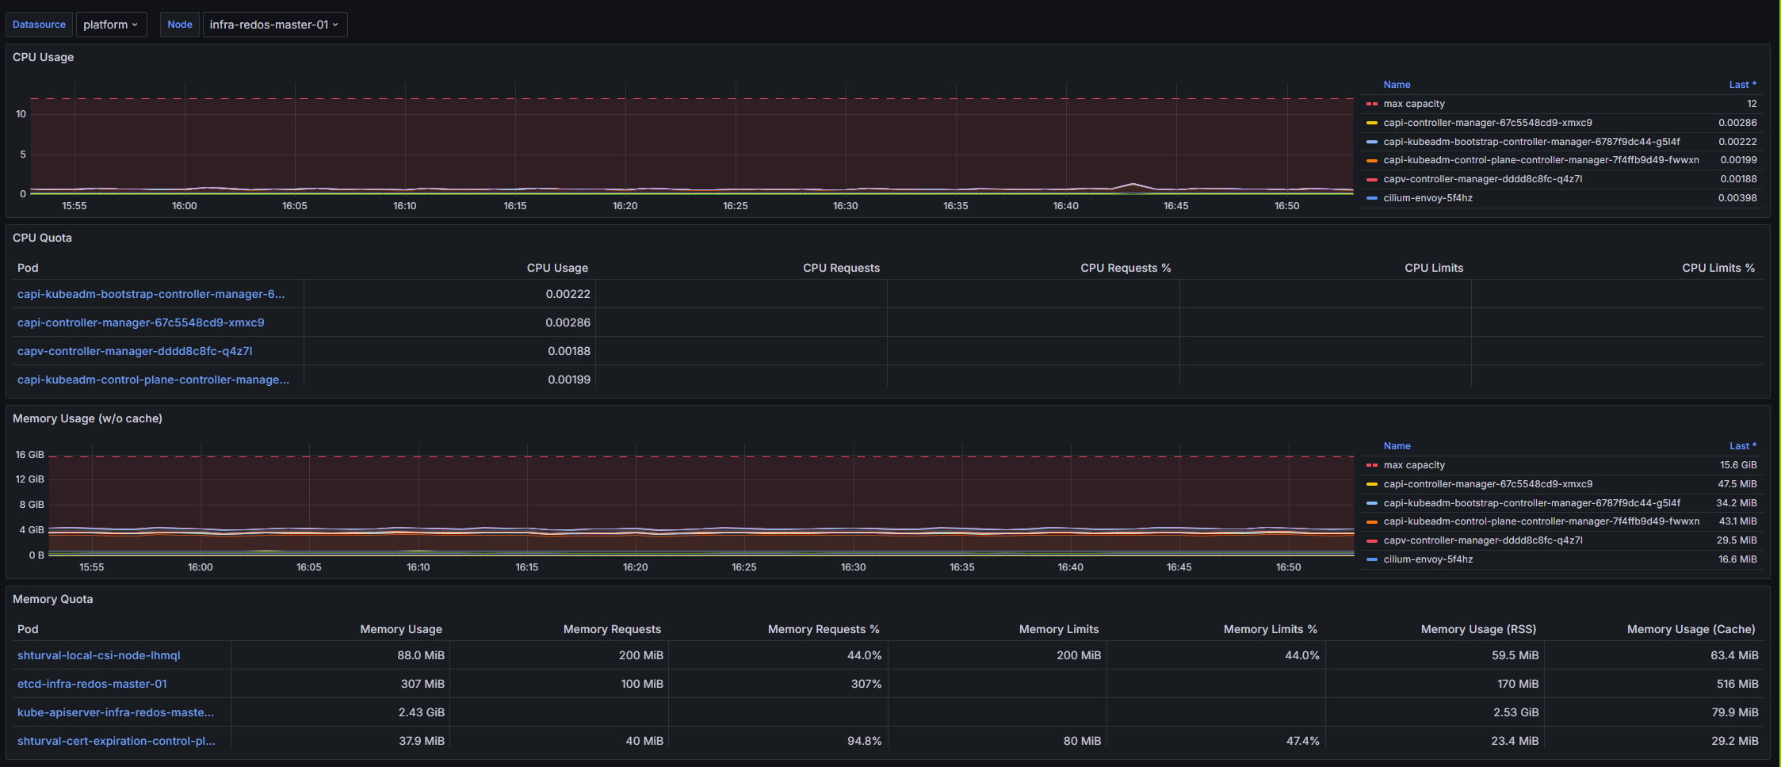This screenshot has width=1781, height=767.
Task: Open the CPU Usage panel title menu
Action: [44, 57]
